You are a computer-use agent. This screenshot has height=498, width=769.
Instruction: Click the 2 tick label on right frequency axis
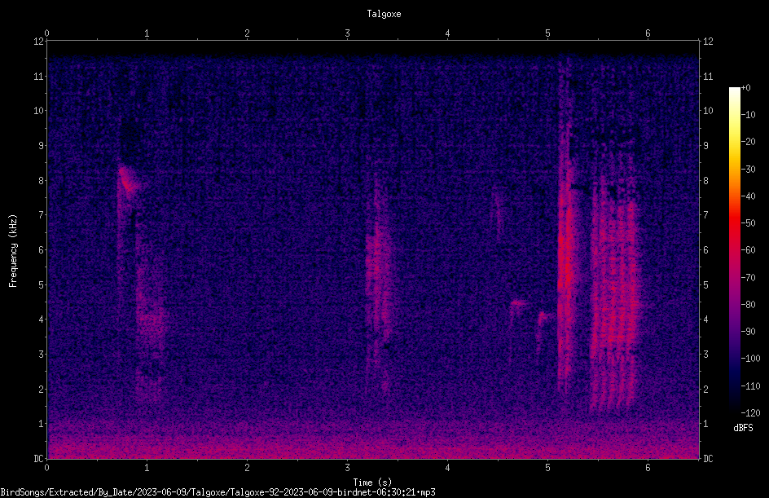tap(705, 389)
